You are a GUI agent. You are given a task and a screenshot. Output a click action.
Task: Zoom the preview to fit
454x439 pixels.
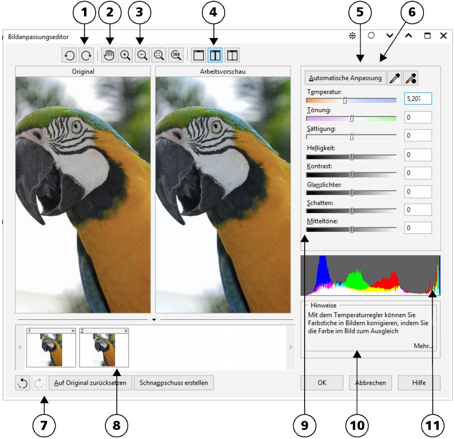159,56
